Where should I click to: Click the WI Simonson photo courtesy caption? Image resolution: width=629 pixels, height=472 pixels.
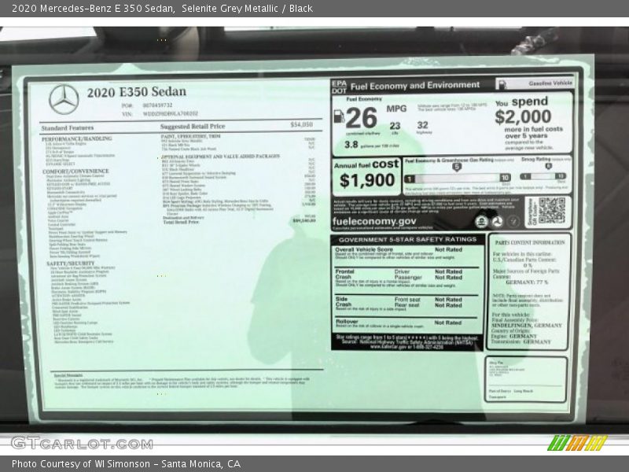[x=126, y=463]
